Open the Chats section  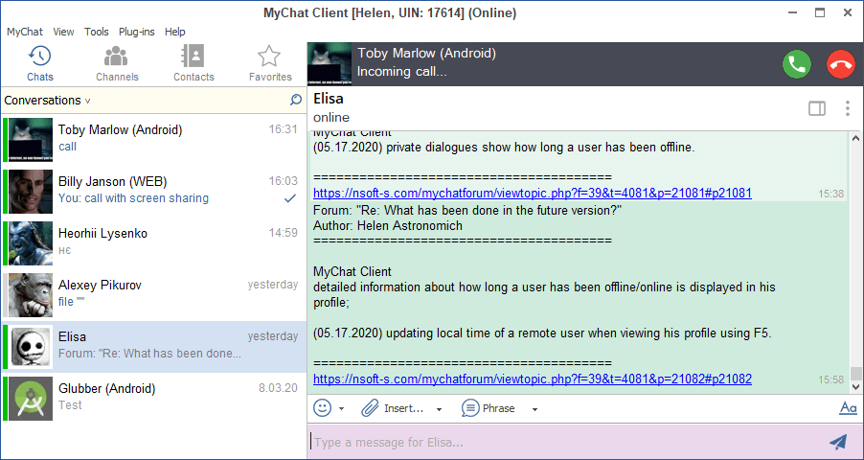(x=39, y=64)
